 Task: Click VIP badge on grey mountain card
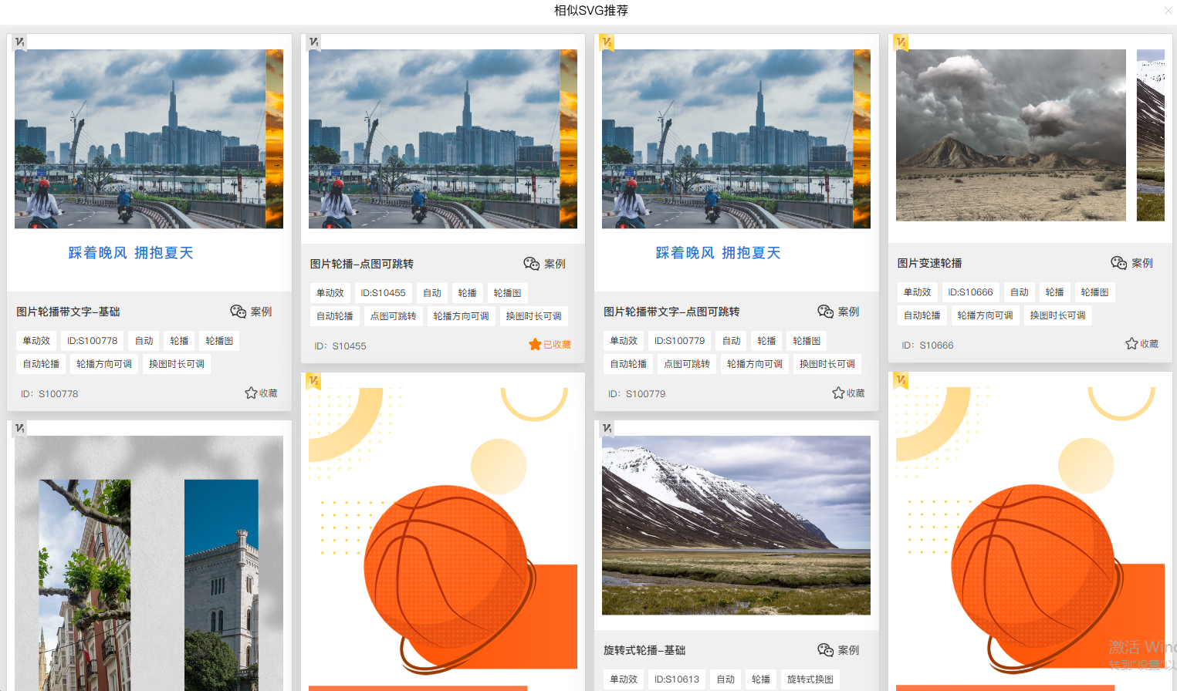901,42
